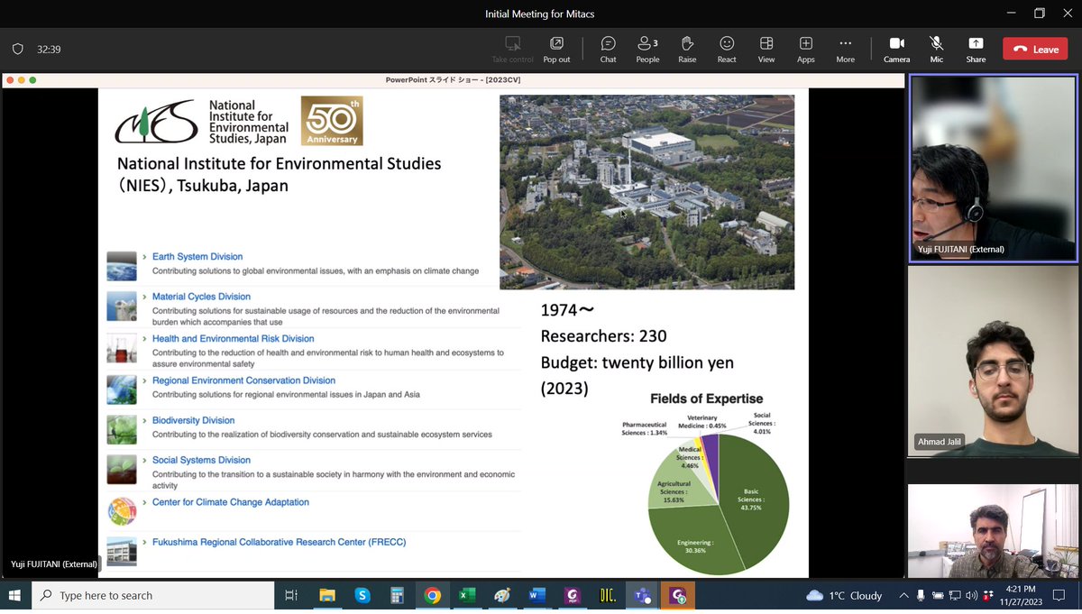Open Regional Environment Conservation Division link
This screenshot has height=614, width=1082.
coord(243,380)
